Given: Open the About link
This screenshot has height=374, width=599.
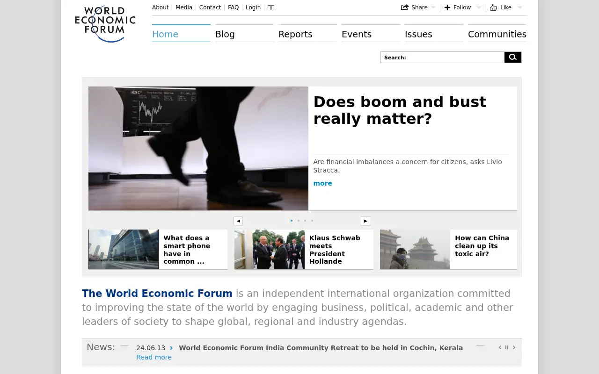Looking at the screenshot, I should [x=160, y=7].
